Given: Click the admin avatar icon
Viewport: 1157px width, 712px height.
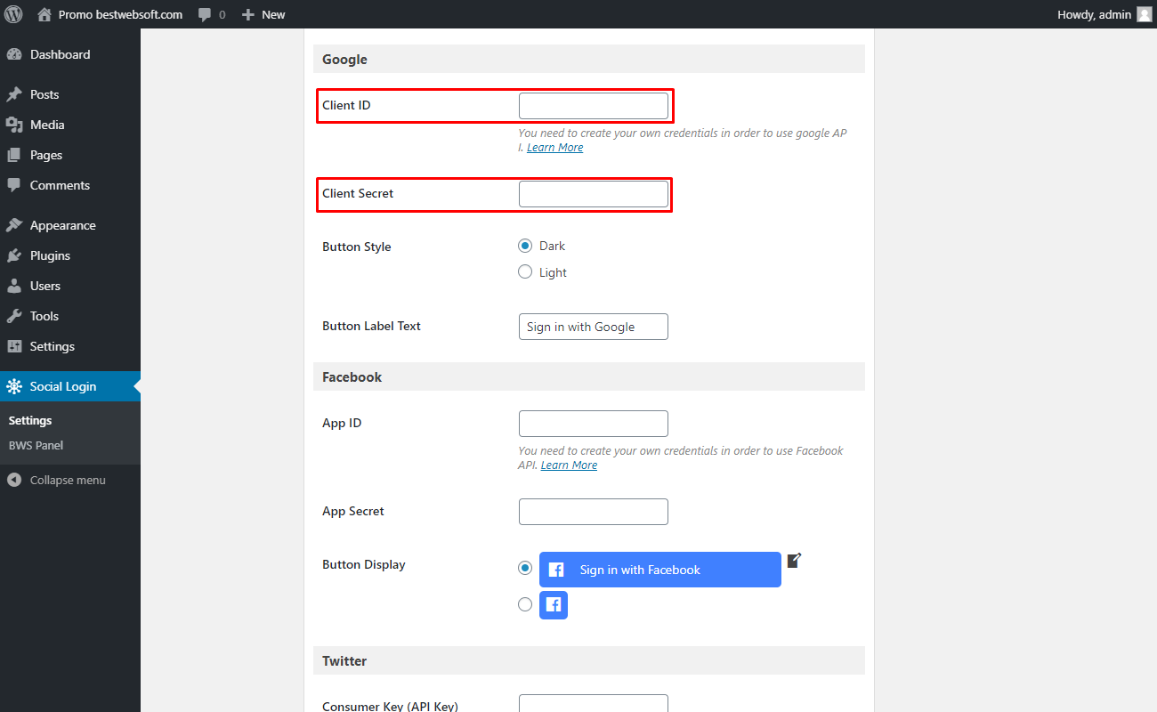Looking at the screenshot, I should click(x=1144, y=14).
